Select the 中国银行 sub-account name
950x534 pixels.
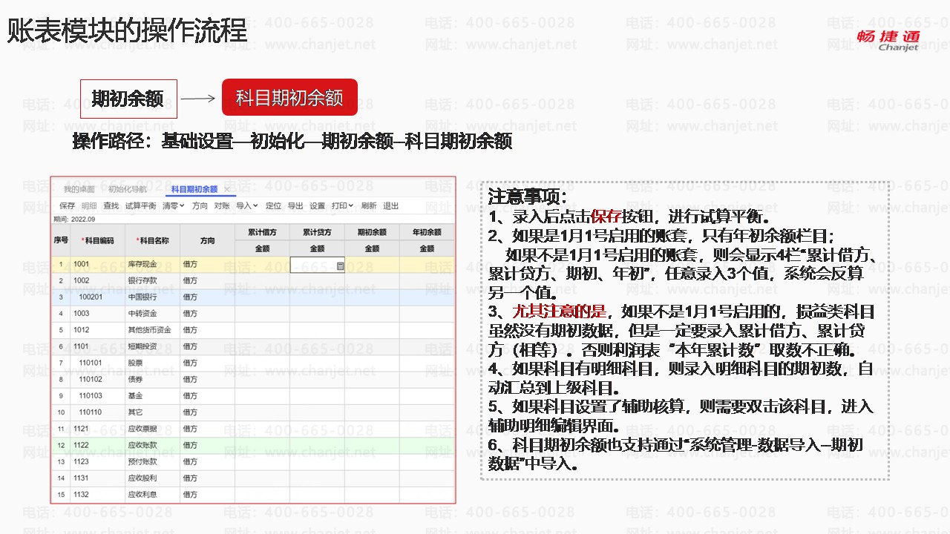point(141,297)
